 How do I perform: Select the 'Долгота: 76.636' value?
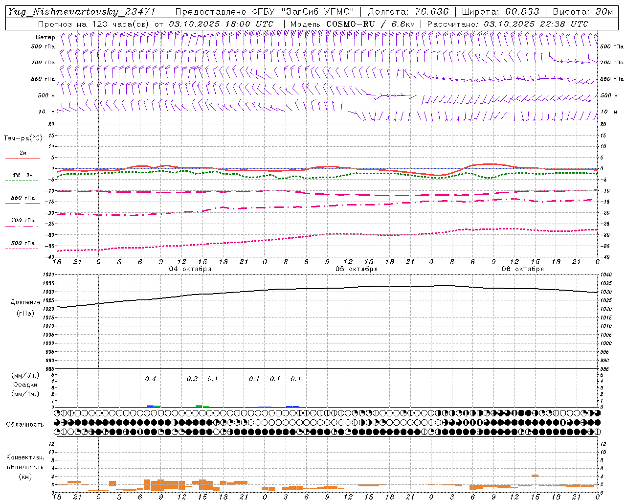(408, 12)
